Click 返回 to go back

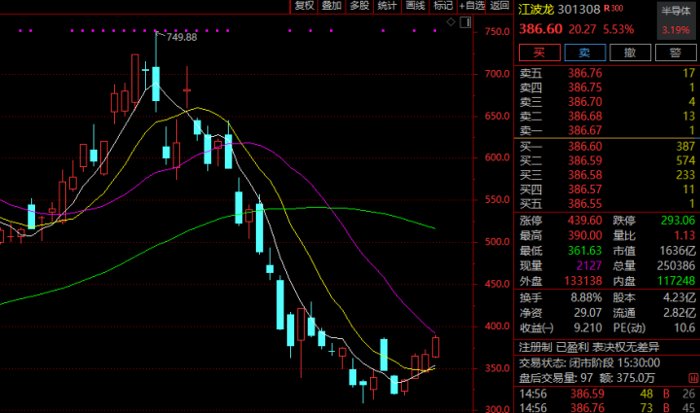[x=499, y=6]
